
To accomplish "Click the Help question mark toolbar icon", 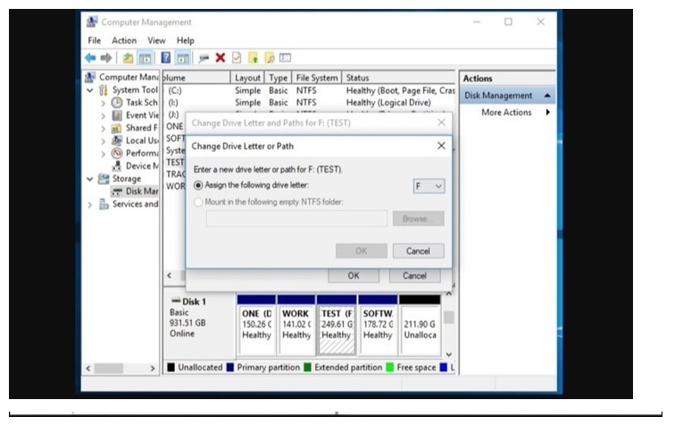I will (x=165, y=57).
